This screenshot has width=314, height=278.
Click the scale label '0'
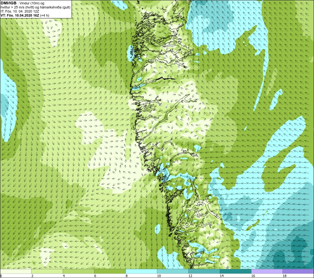click(1, 276)
